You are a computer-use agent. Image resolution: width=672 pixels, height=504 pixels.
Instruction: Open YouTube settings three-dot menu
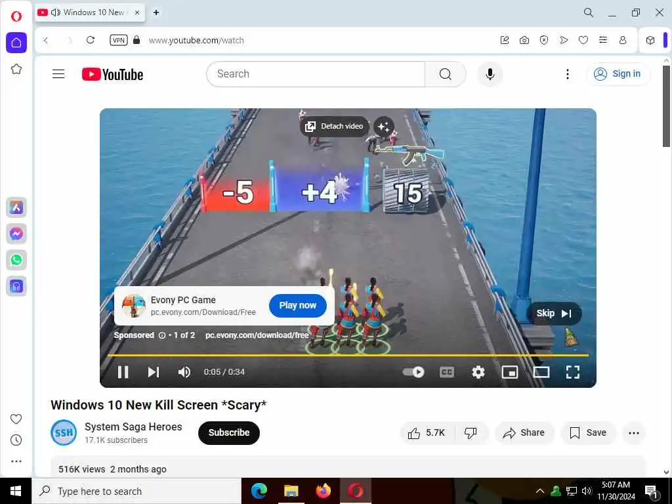568,74
